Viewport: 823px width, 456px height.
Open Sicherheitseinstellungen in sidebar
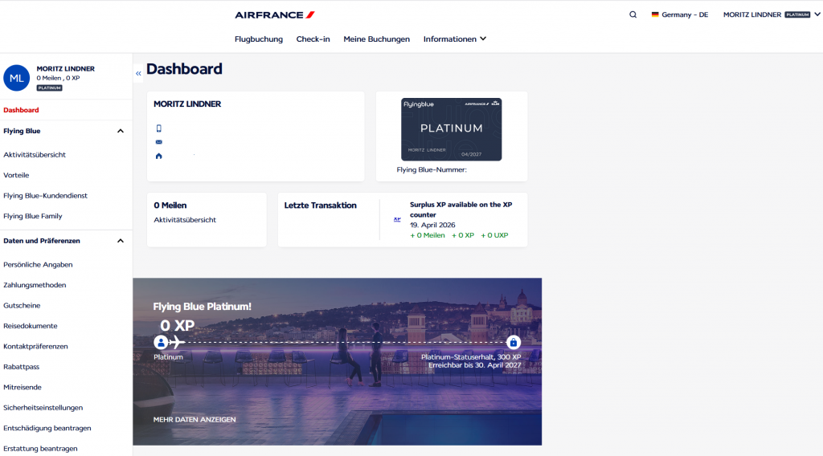(43, 408)
